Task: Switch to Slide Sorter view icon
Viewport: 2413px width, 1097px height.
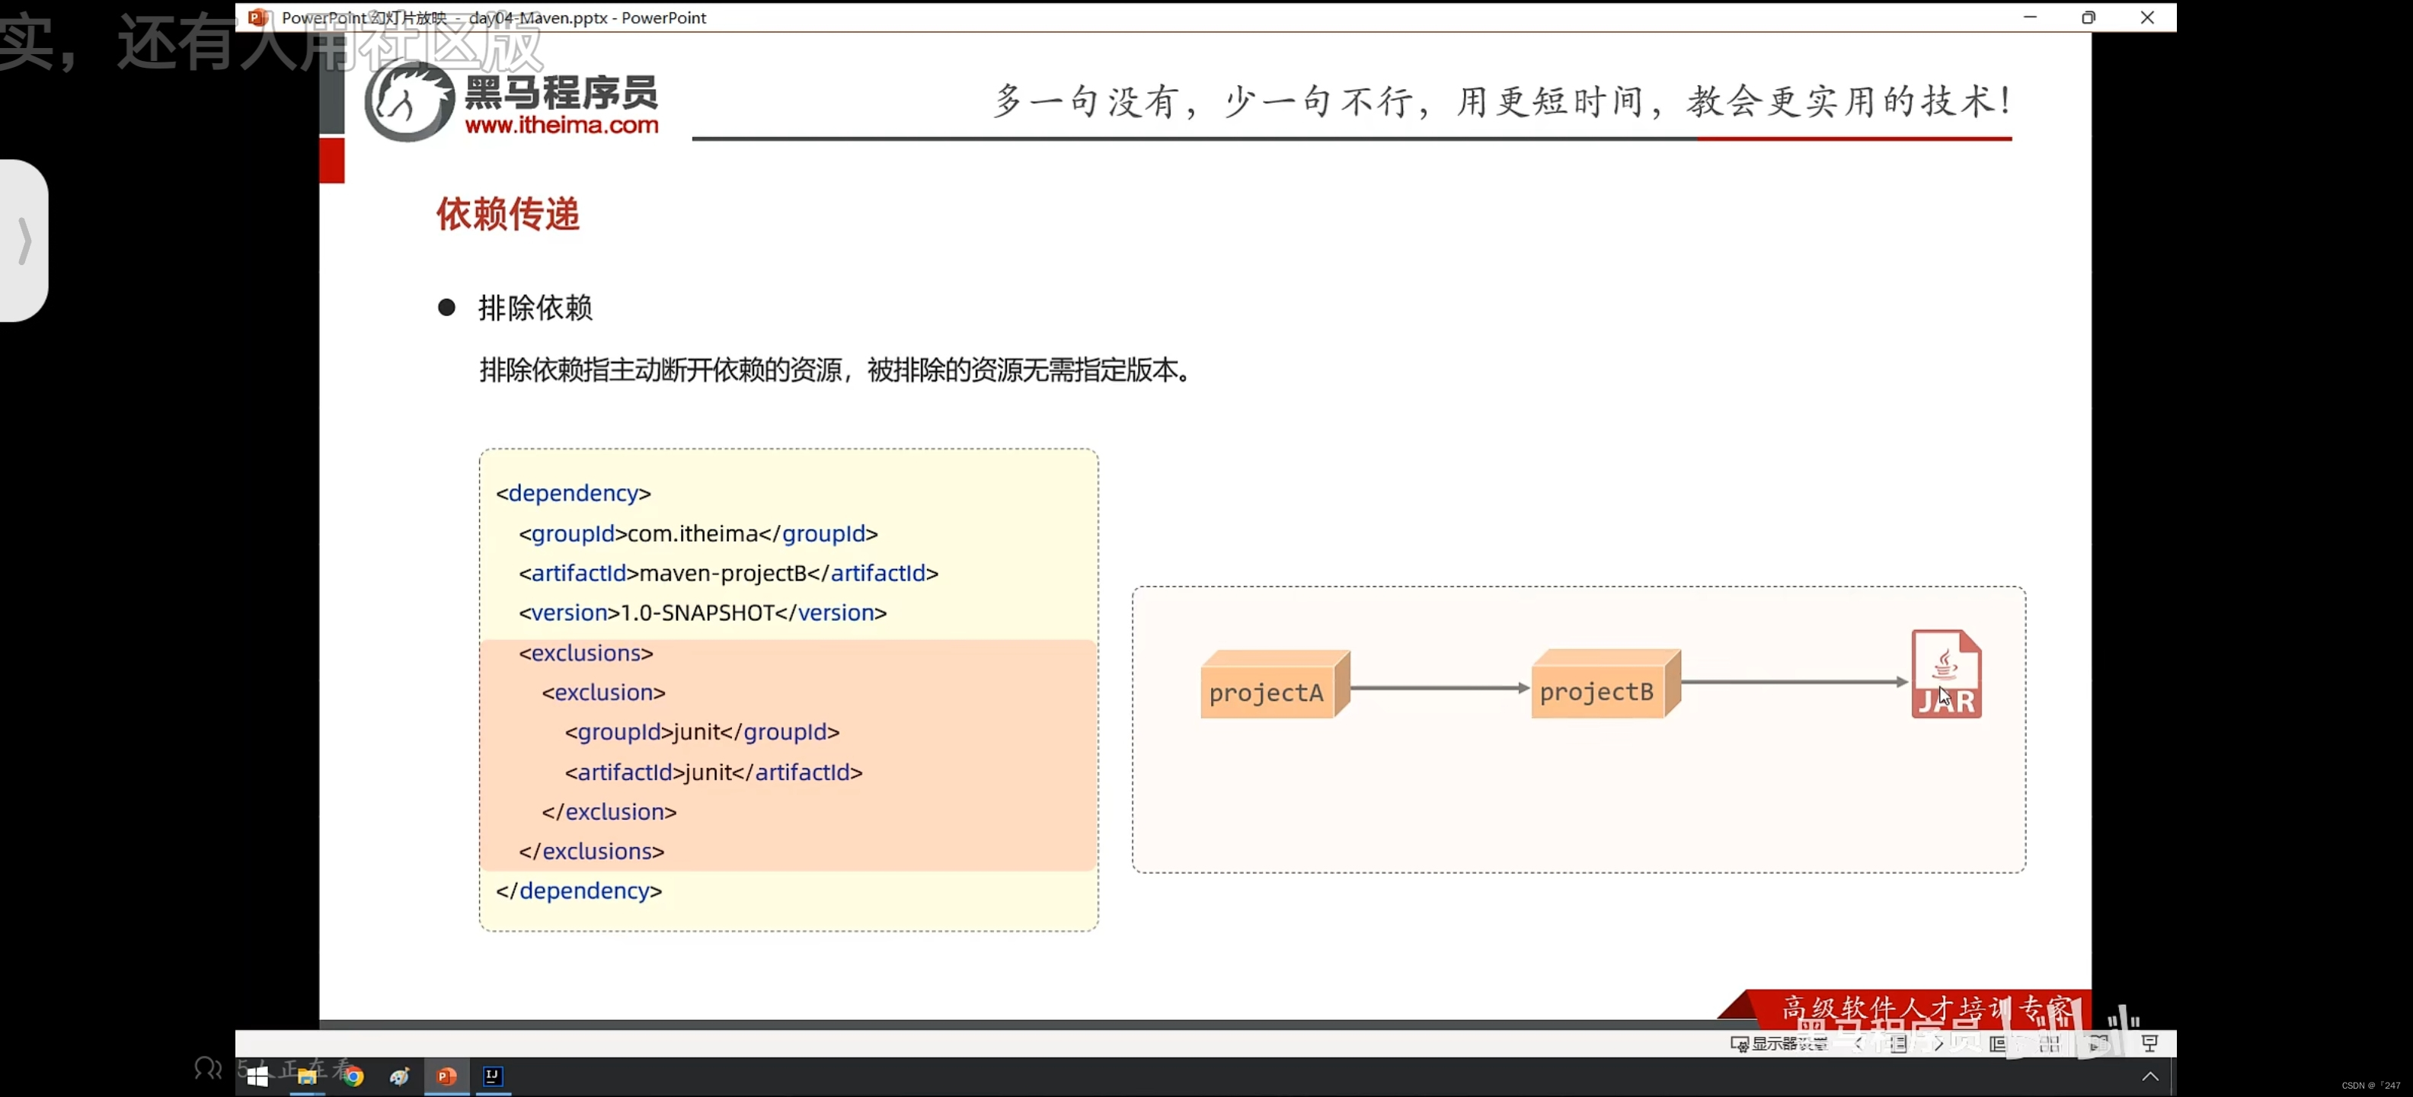Action: [2049, 1044]
